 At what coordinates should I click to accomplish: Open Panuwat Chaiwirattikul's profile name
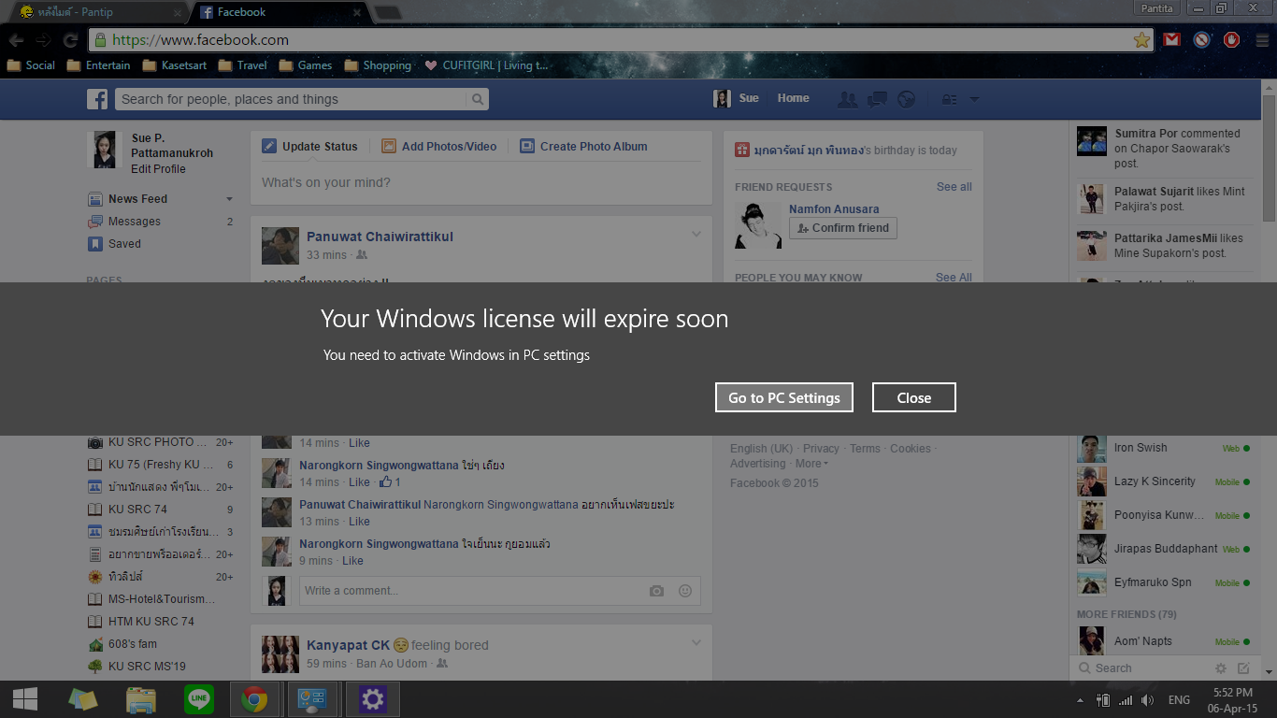tap(380, 237)
